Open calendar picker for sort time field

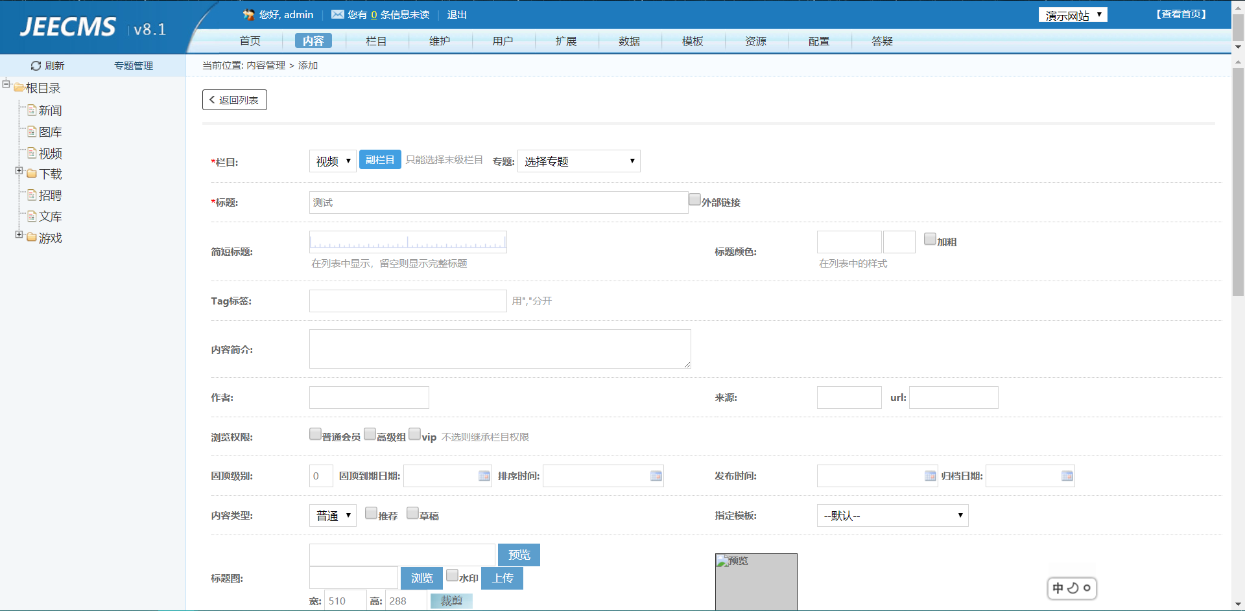click(x=656, y=476)
